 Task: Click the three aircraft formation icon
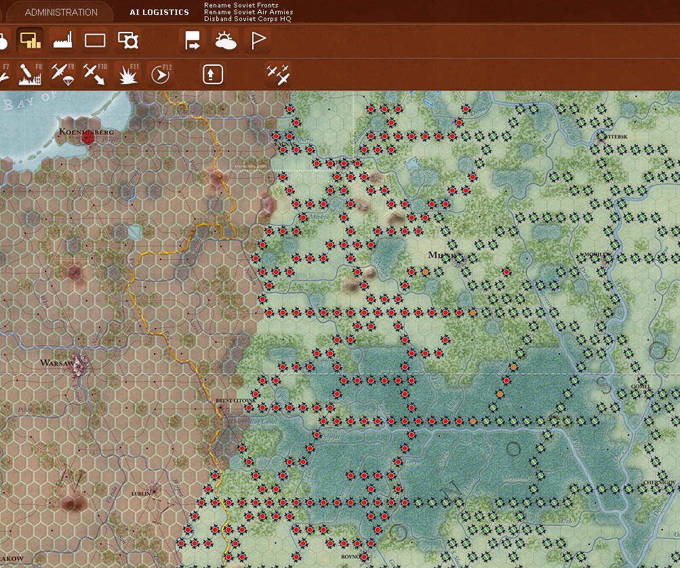pyautogui.click(x=278, y=74)
